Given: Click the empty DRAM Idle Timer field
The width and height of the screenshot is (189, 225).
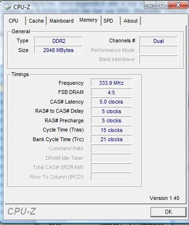Looking at the screenshot, I should (x=111, y=158).
